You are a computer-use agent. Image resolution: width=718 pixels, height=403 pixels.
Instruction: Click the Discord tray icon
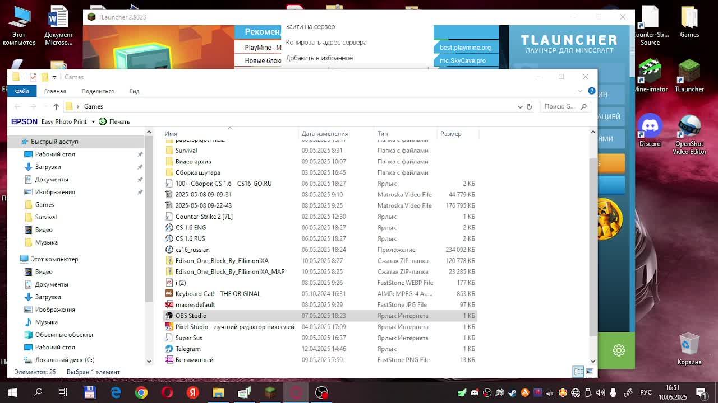coord(475,392)
